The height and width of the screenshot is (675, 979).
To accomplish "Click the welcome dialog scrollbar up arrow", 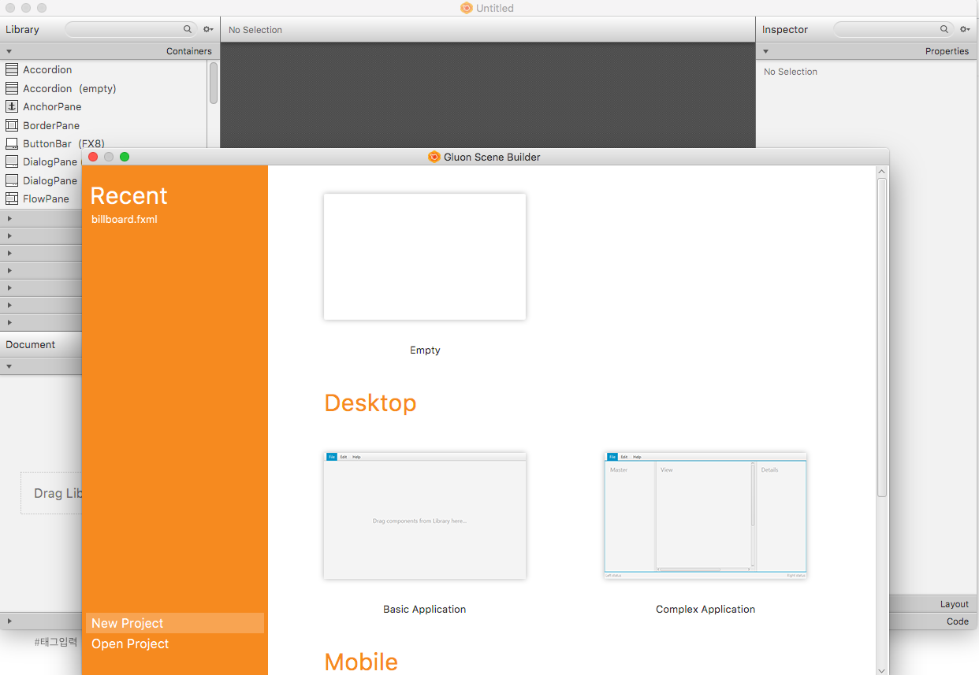I will pos(882,171).
